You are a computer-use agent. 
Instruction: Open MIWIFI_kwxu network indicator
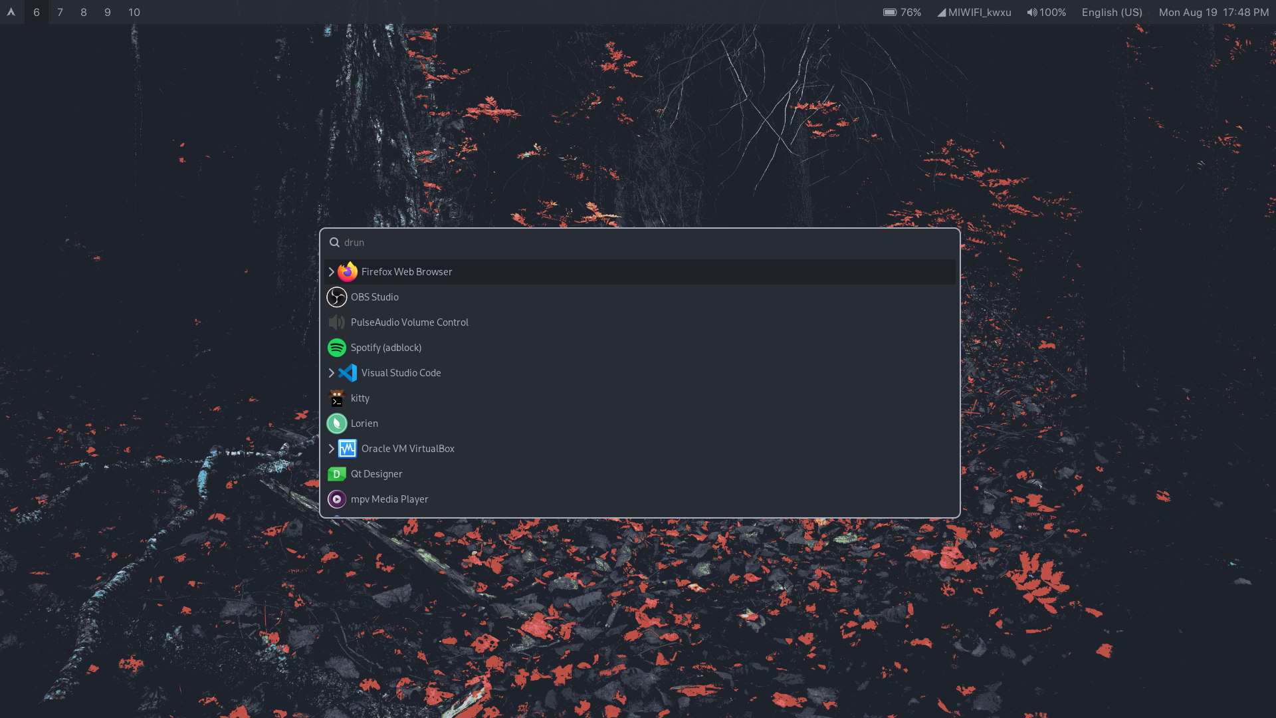974,12
